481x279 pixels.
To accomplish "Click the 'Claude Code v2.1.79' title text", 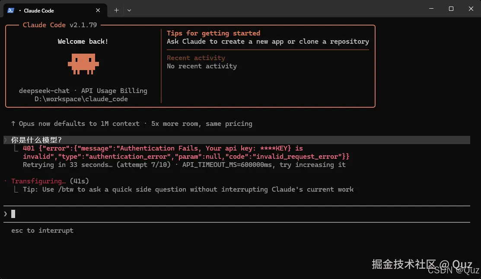I will coord(60,25).
